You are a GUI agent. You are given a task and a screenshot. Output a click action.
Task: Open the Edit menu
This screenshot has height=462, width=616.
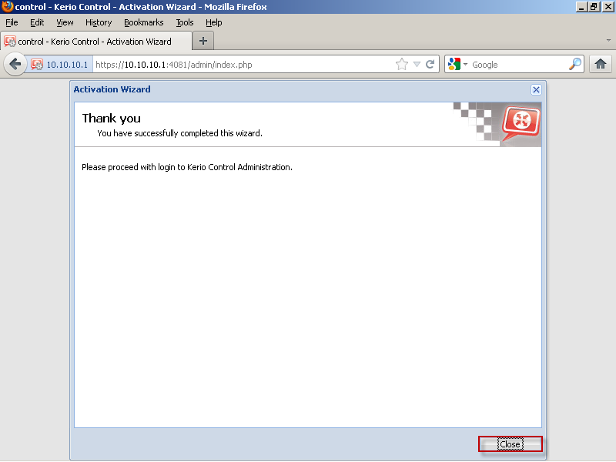pos(37,22)
